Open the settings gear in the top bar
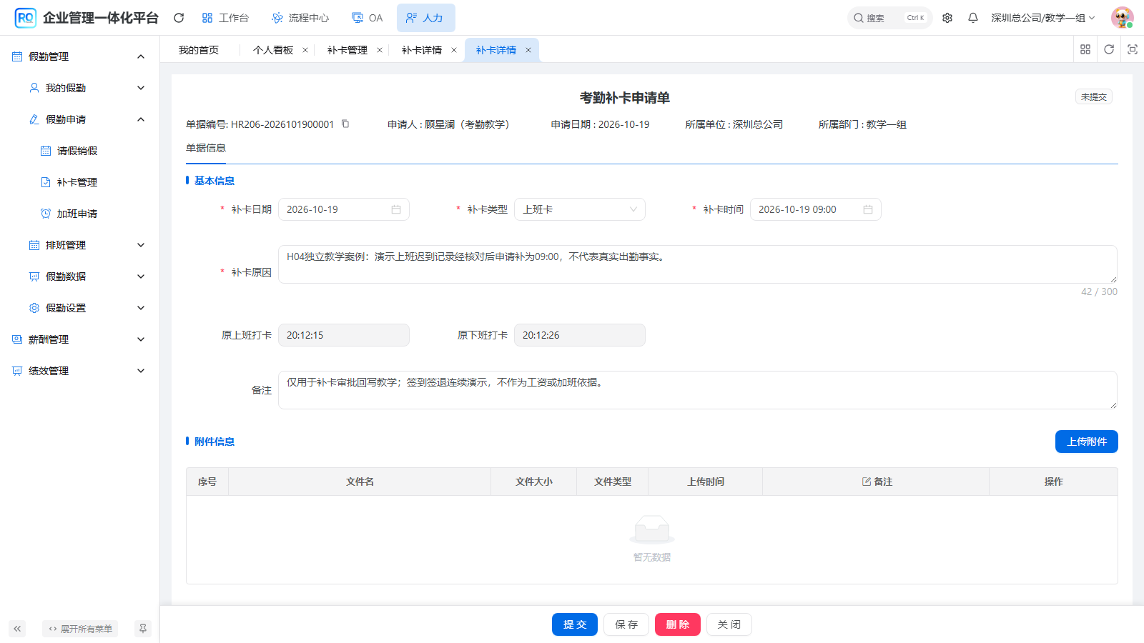The width and height of the screenshot is (1144, 643). click(947, 18)
